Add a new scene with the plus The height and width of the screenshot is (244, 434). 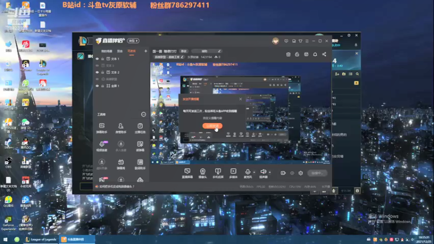[145, 51]
